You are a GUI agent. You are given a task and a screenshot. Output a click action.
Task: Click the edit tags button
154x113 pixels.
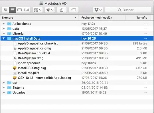point(74,10)
